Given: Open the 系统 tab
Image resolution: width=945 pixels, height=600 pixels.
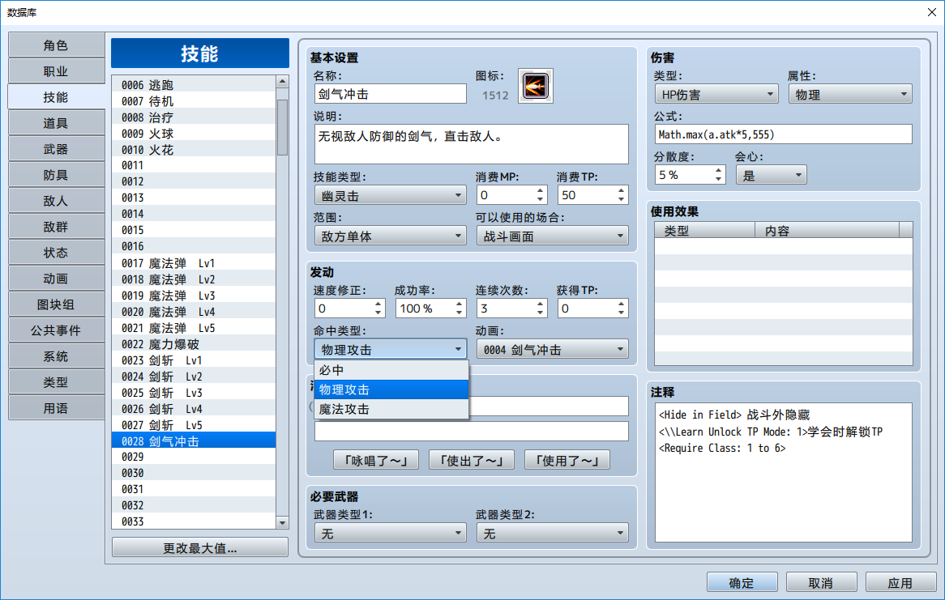Looking at the screenshot, I should coord(56,356).
